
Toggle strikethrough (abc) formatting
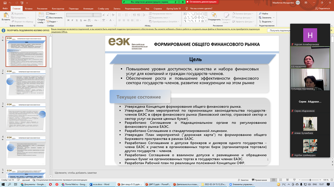(85, 21)
